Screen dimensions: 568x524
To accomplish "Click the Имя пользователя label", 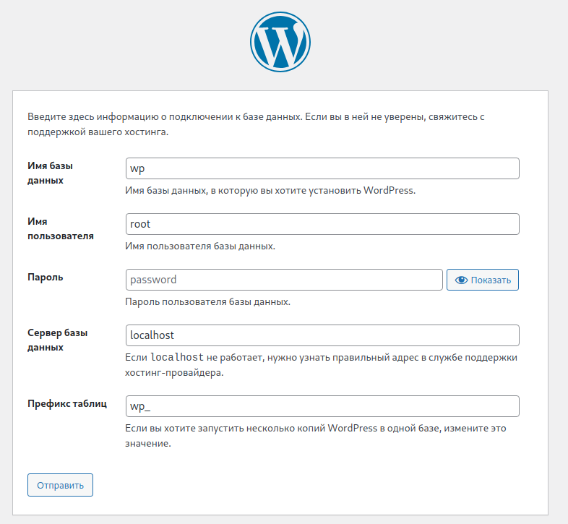I will [61, 228].
